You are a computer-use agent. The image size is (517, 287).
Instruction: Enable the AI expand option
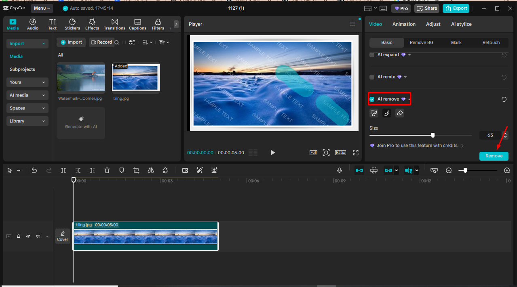(x=371, y=54)
